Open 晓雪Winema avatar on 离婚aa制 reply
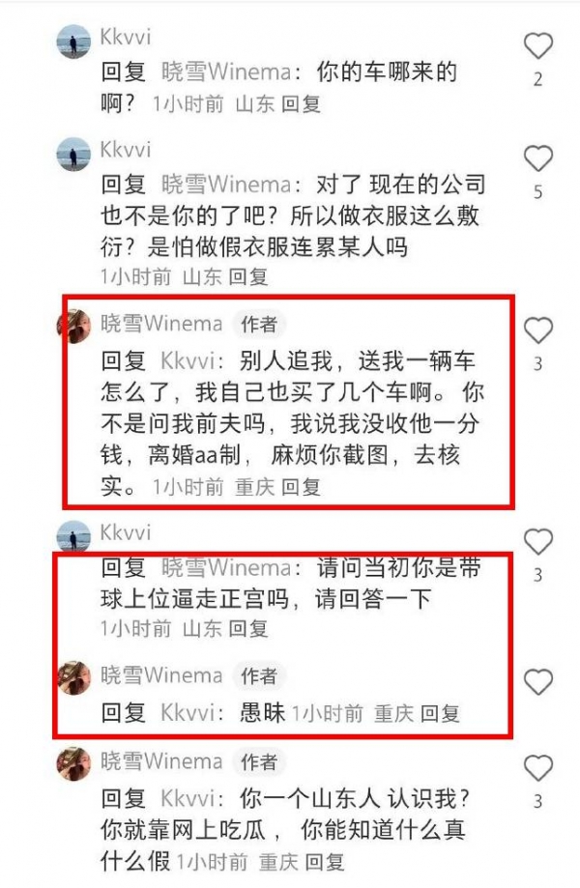The image size is (580, 888). [x=73, y=327]
